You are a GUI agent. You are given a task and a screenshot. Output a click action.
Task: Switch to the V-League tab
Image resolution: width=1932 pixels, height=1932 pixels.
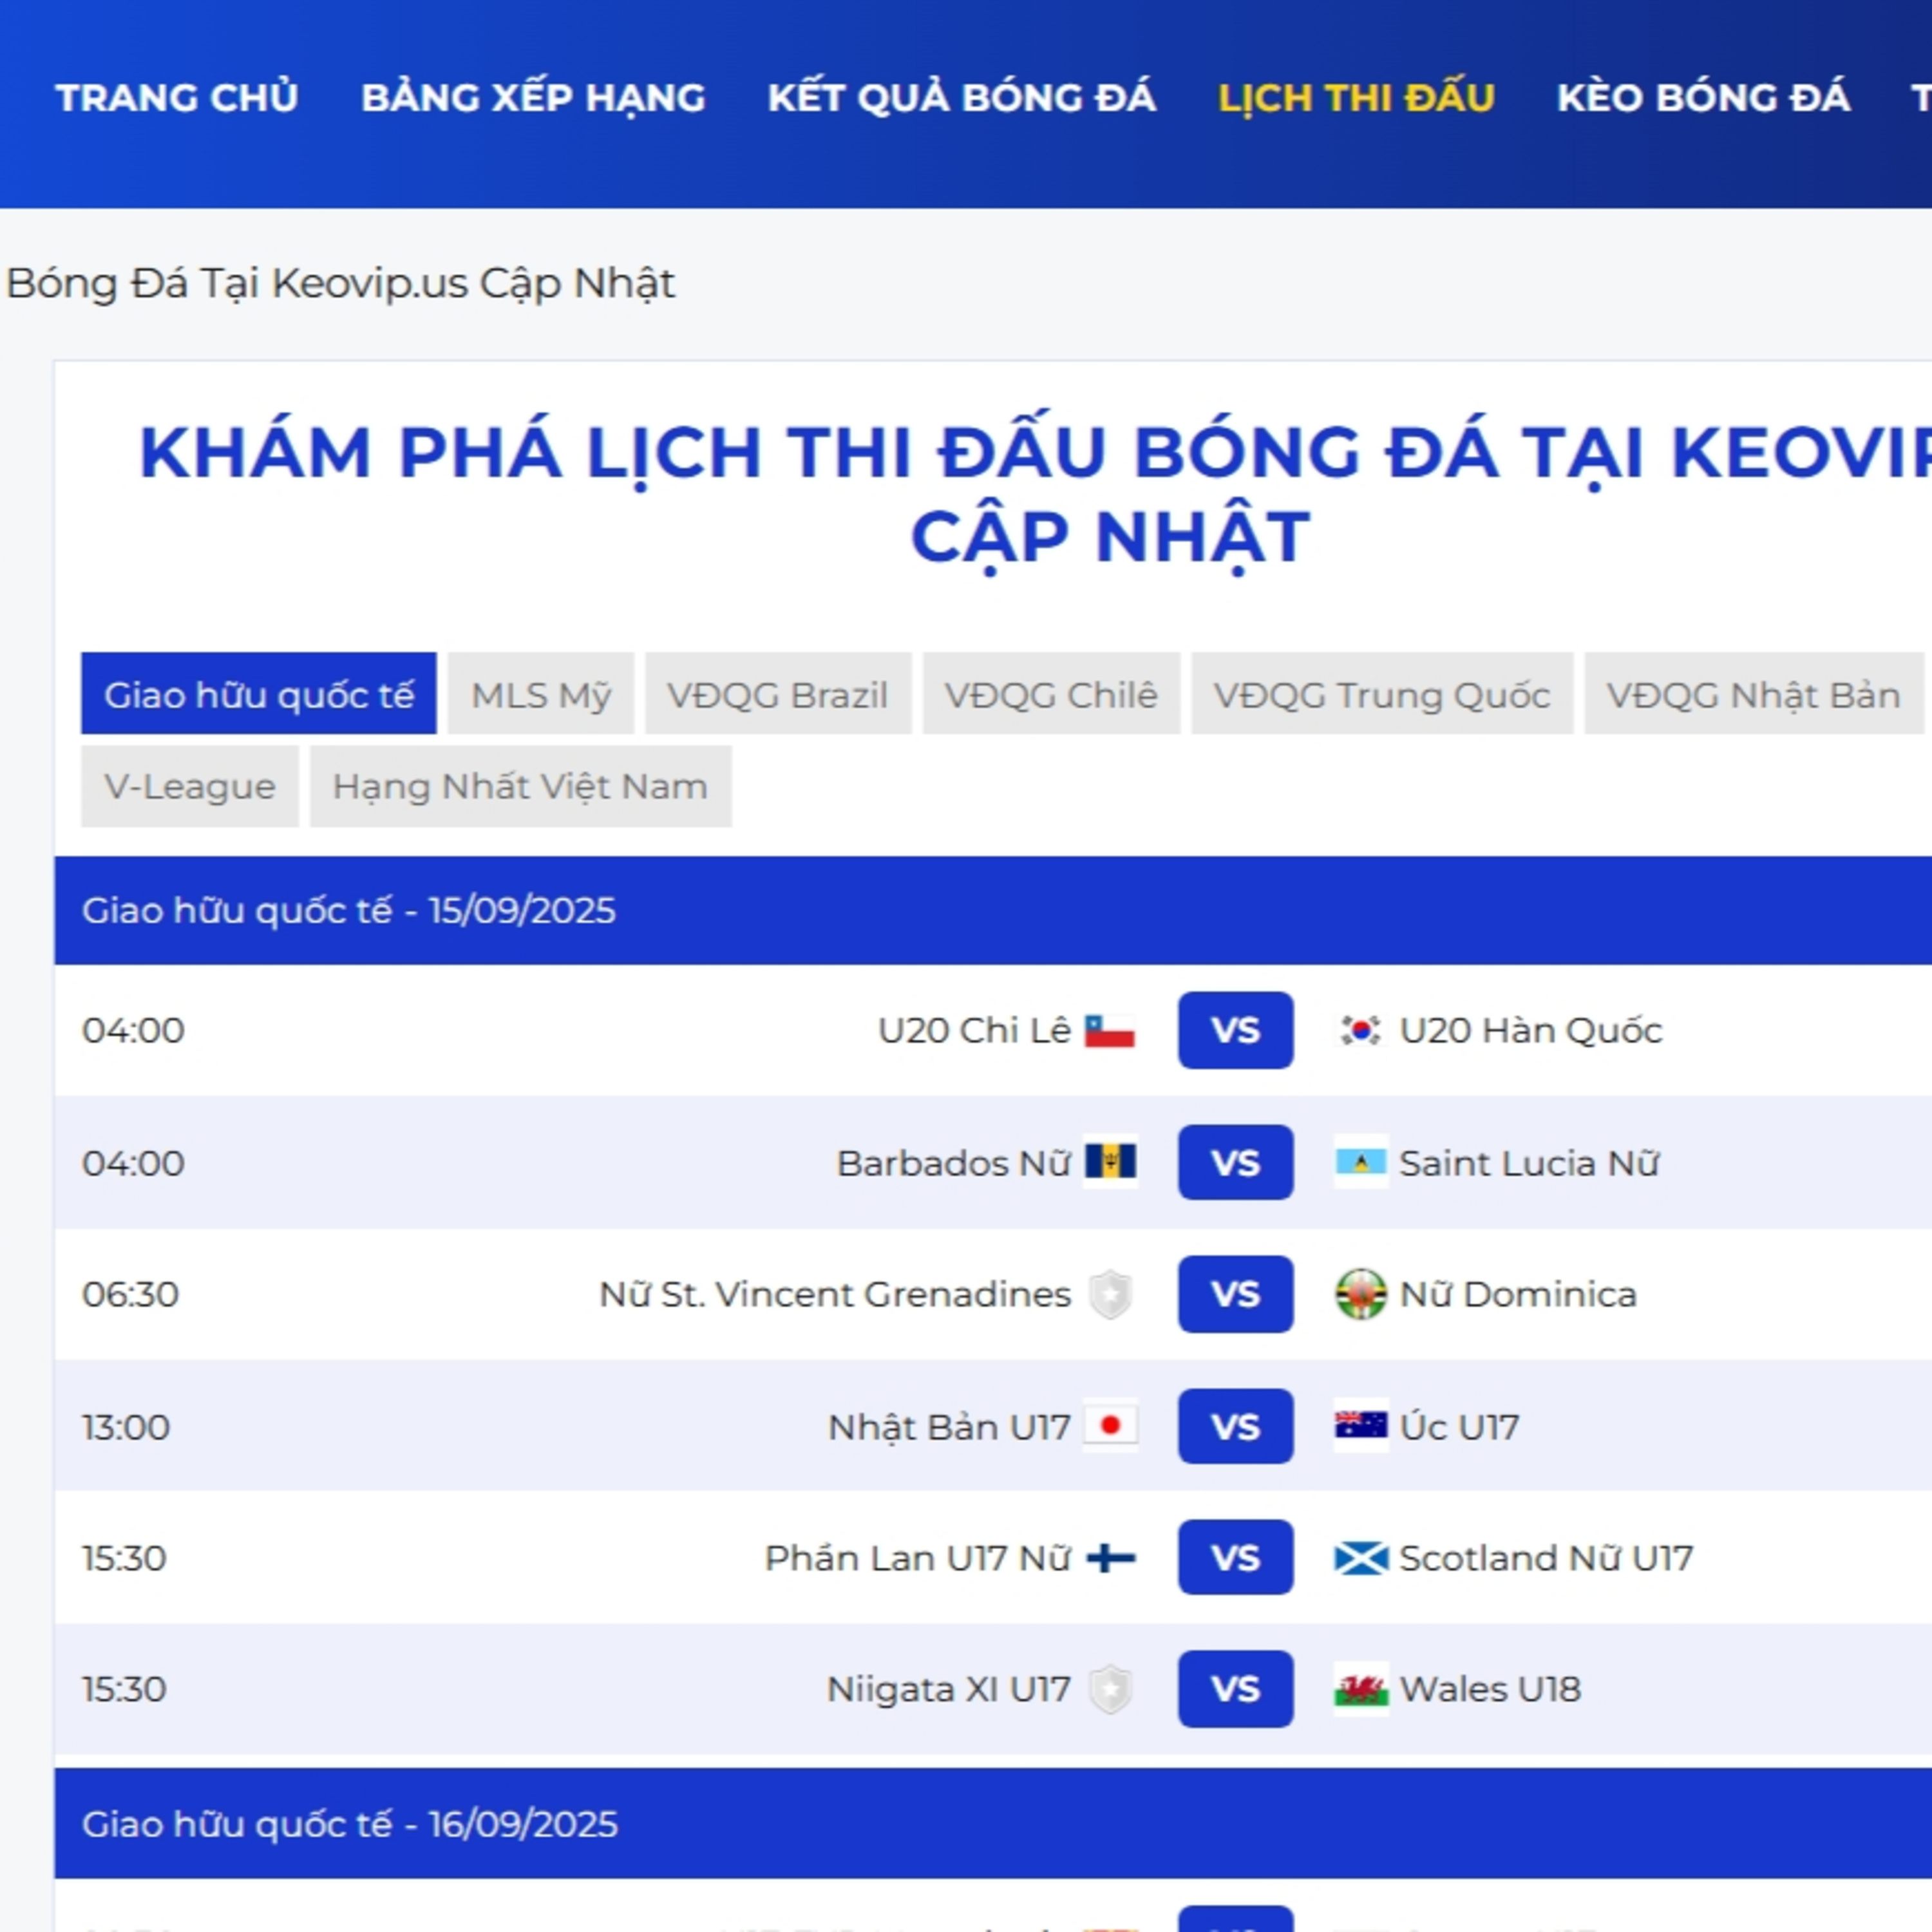pyautogui.click(x=190, y=786)
